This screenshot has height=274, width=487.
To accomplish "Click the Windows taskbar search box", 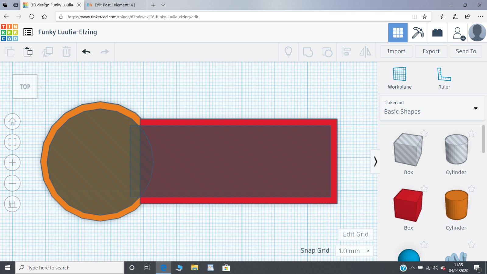I will 70,268.
